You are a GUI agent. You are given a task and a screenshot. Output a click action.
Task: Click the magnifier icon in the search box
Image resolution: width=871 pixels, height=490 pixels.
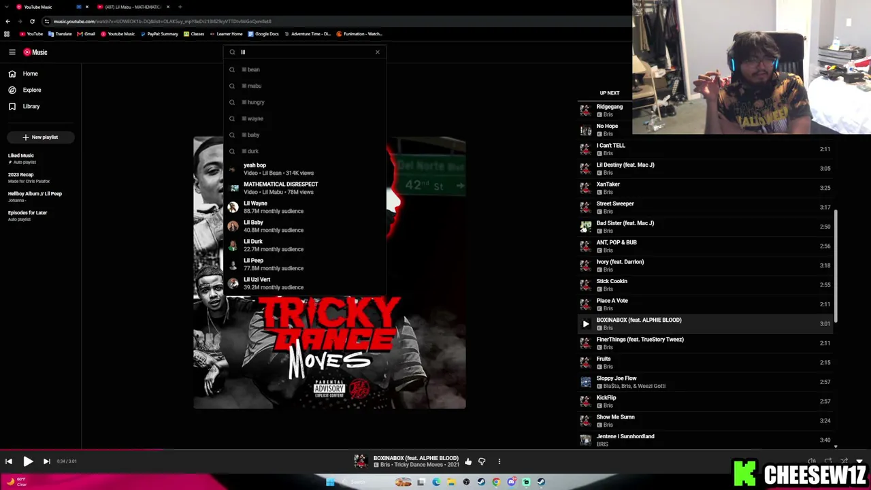(232, 52)
